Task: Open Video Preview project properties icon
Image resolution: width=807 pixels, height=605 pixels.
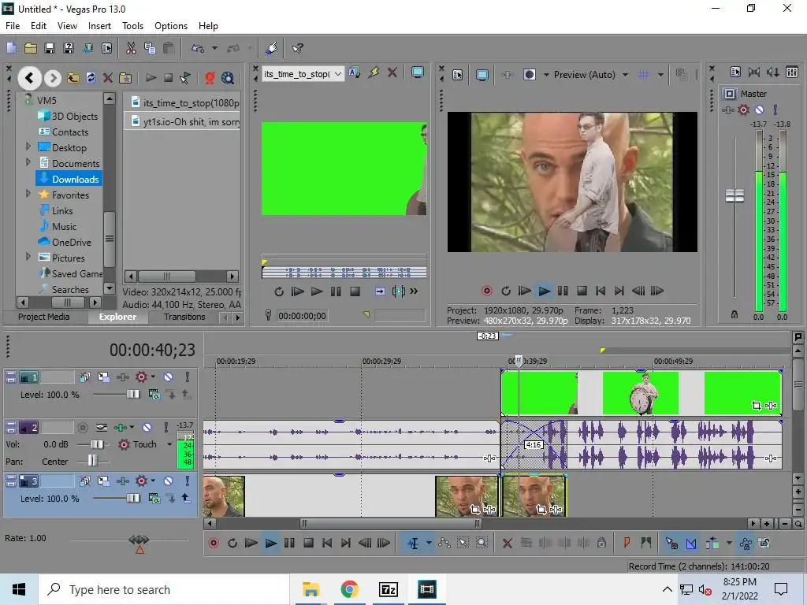Action: (458, 75)
